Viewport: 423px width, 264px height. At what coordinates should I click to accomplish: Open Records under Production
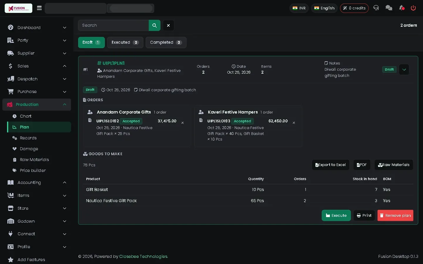pyautogui.click(x=39, y=138)
